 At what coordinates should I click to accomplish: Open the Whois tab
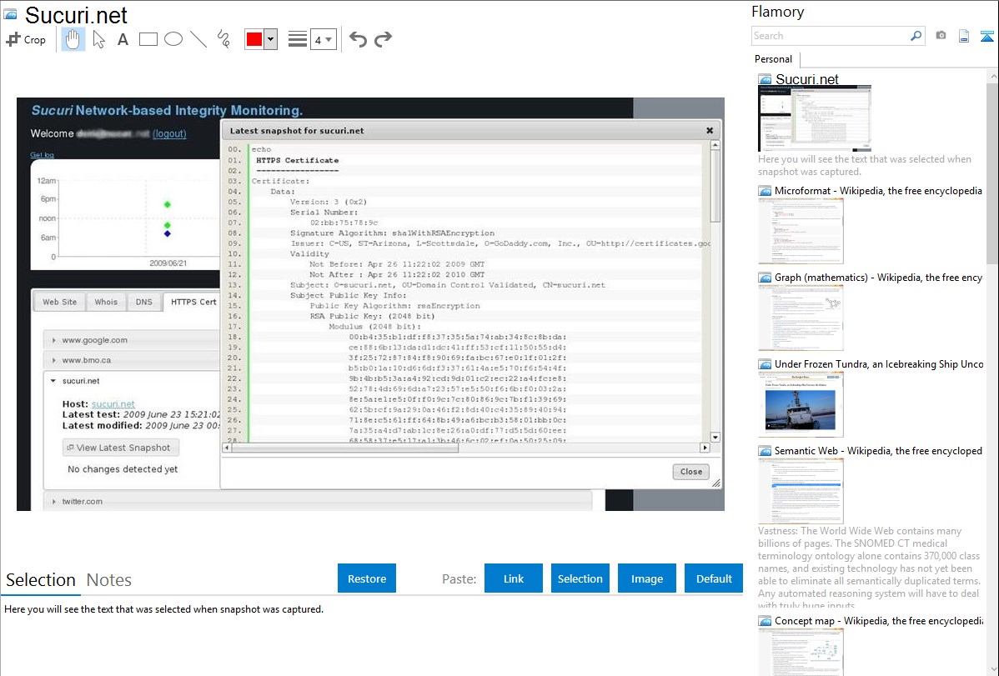106,302
